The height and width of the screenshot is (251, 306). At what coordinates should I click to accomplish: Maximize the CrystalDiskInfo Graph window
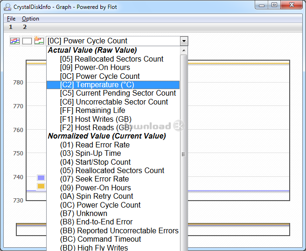274,5
